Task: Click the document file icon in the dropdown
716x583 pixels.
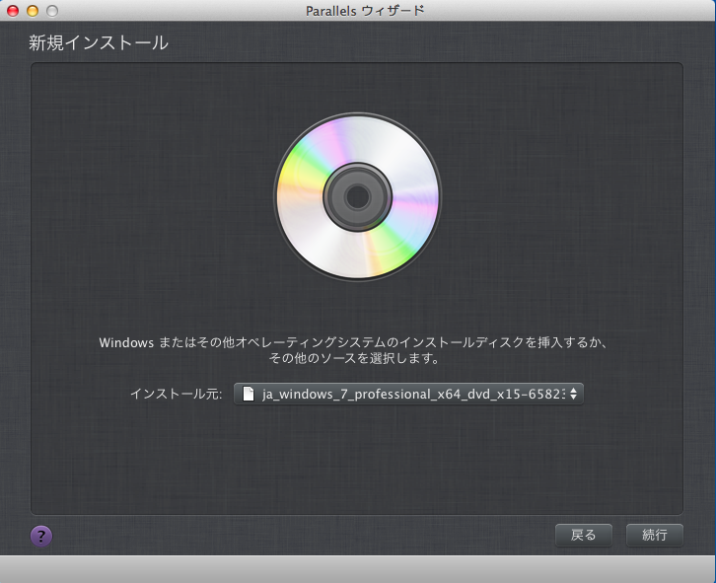Action: [x=248, y=394]
